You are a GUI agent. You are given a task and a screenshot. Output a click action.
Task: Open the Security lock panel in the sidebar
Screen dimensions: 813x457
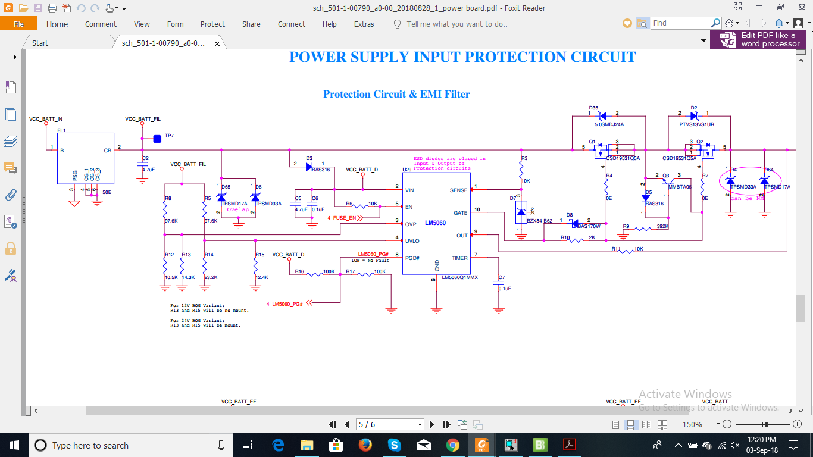coord(11,248)
